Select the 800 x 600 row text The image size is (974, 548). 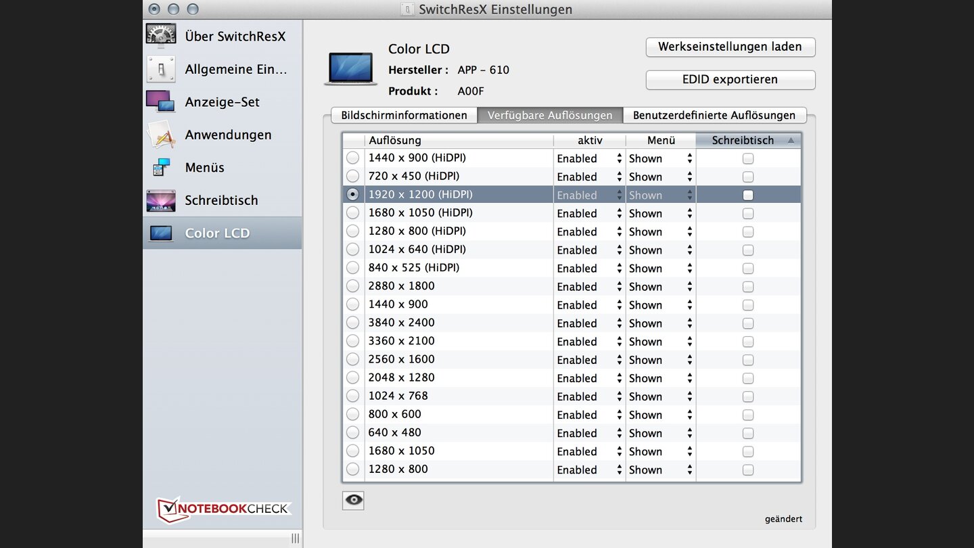394,414
